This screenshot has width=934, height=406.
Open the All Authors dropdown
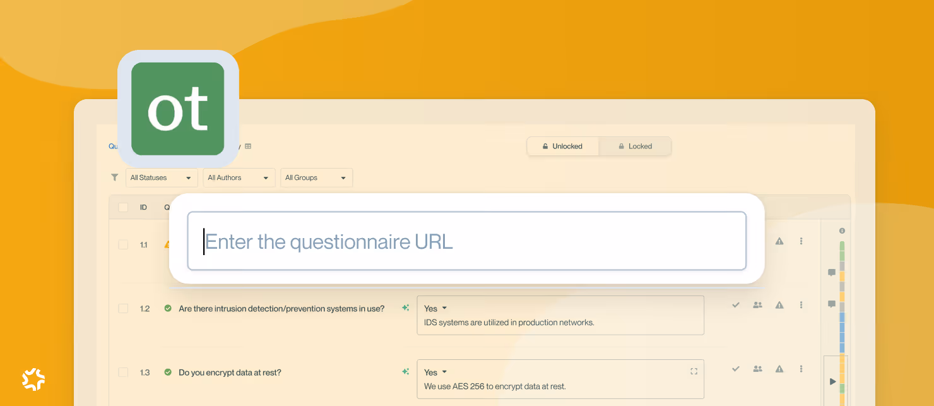[x=239, y=177]
